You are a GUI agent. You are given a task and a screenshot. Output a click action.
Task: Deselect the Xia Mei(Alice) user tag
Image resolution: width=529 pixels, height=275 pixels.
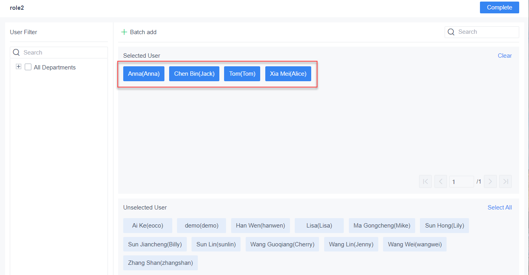tap(288, 74)
